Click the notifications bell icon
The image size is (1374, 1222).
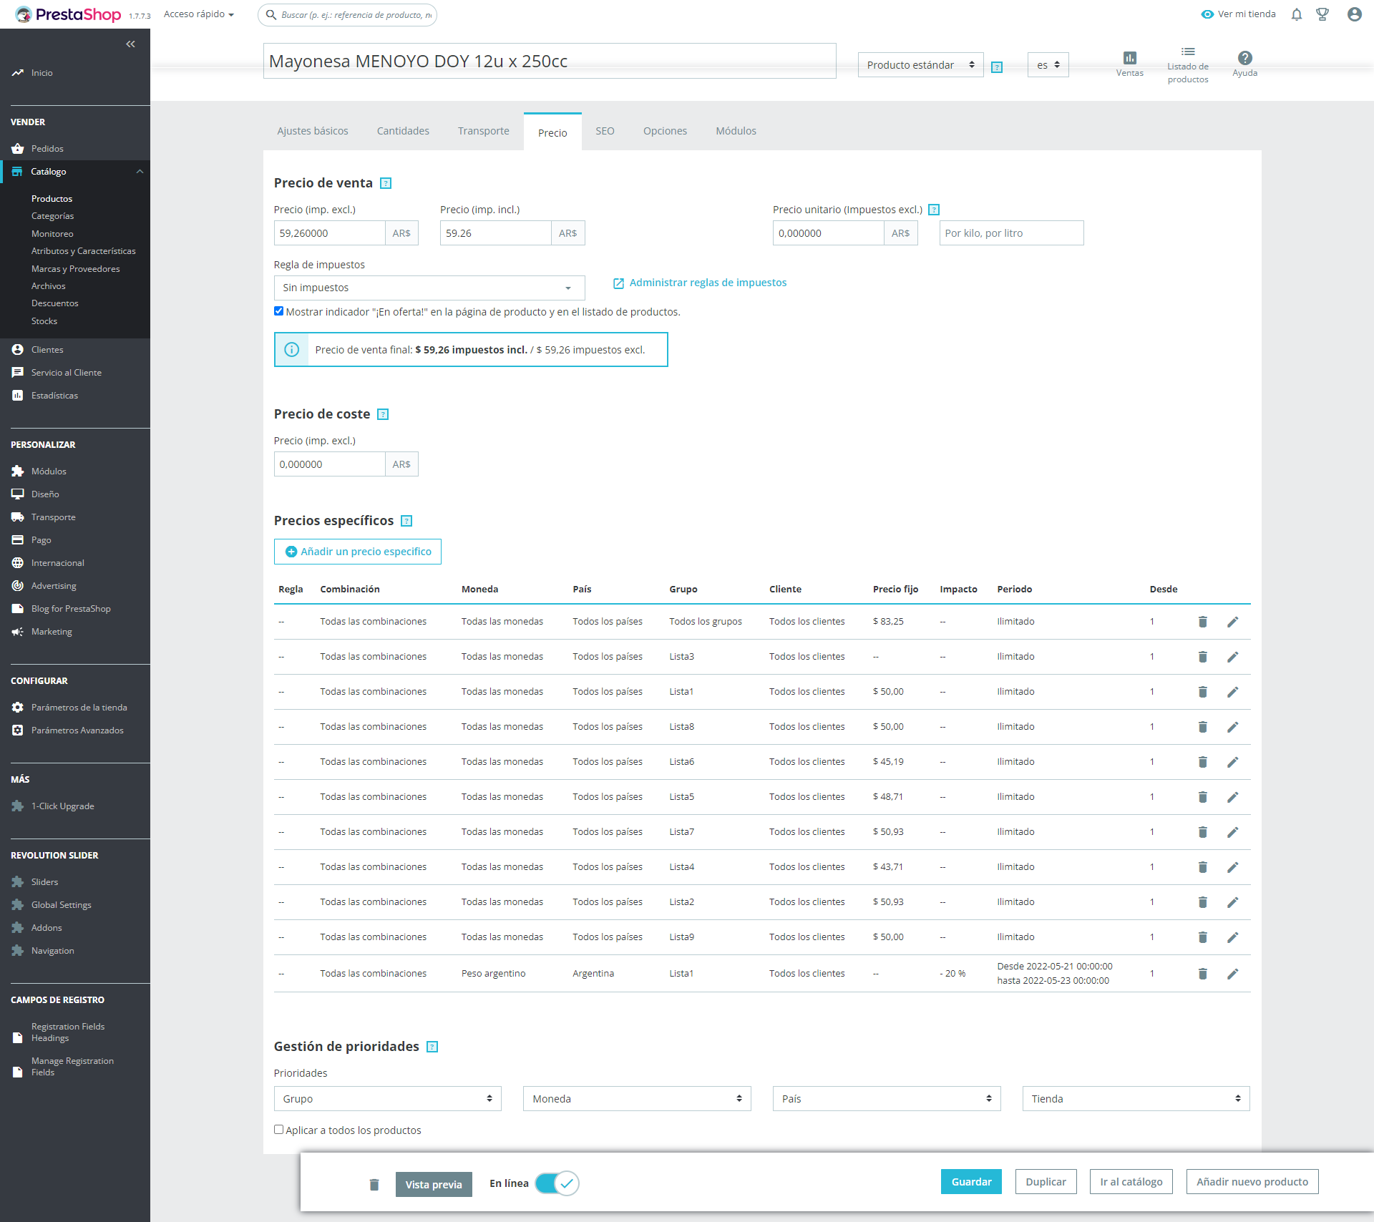[x=1296, y=14]
